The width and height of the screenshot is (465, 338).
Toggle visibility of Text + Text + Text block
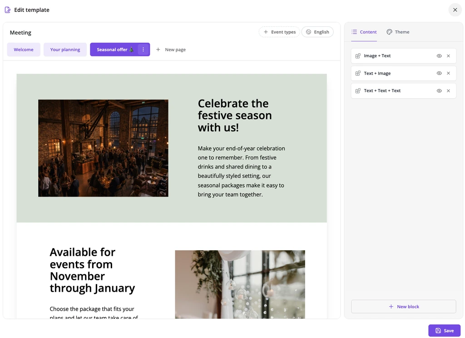point(439,91)
